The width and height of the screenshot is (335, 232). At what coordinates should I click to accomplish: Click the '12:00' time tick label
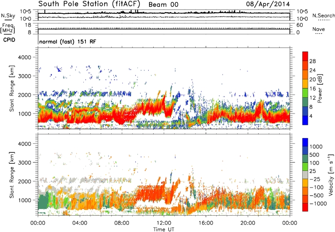pos(164,223)
